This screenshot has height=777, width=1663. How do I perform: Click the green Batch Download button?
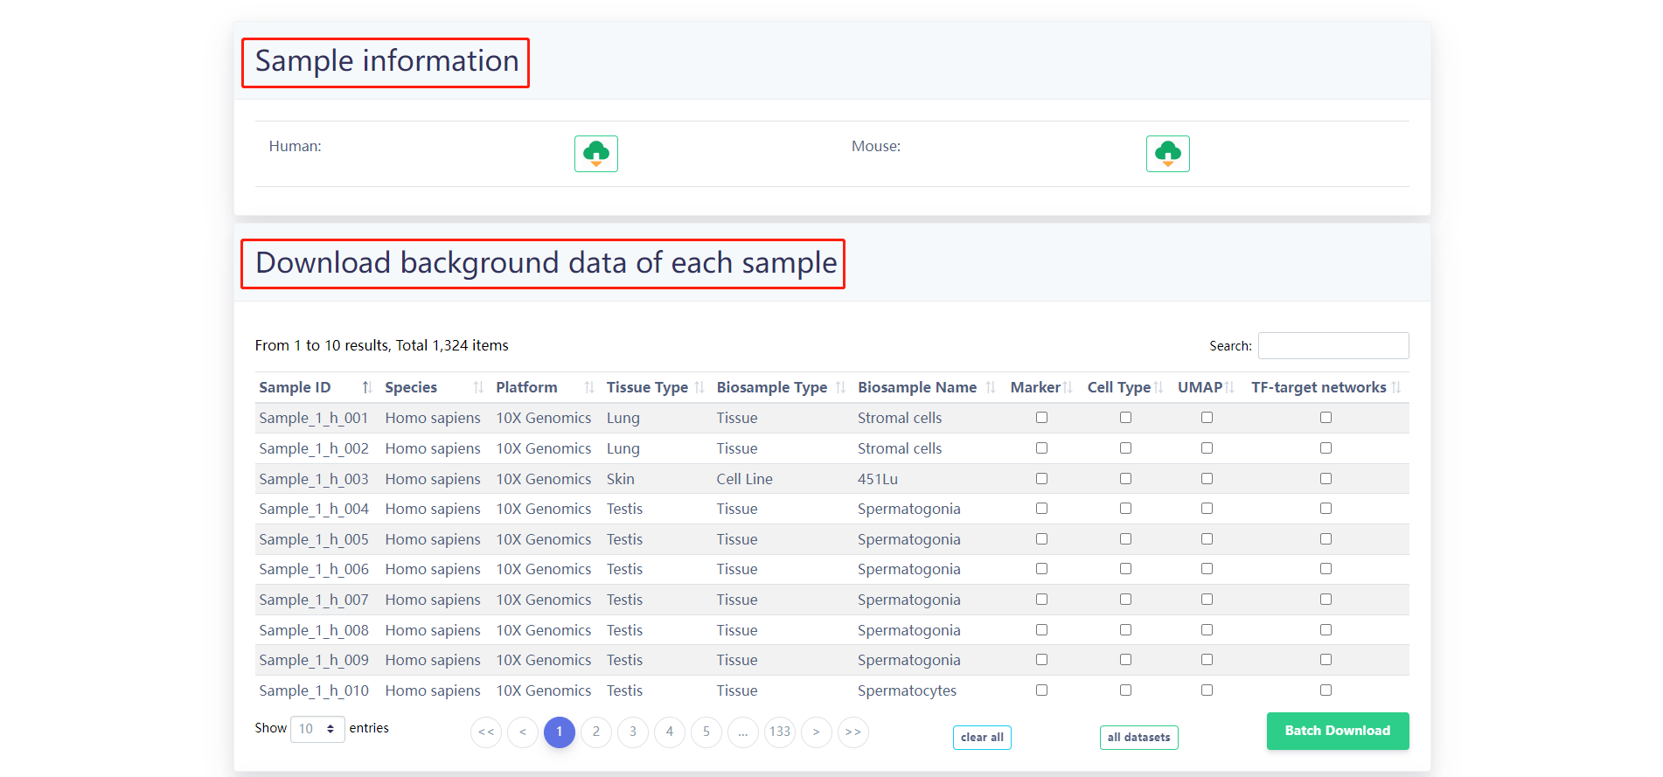[x=1338, y=731]
